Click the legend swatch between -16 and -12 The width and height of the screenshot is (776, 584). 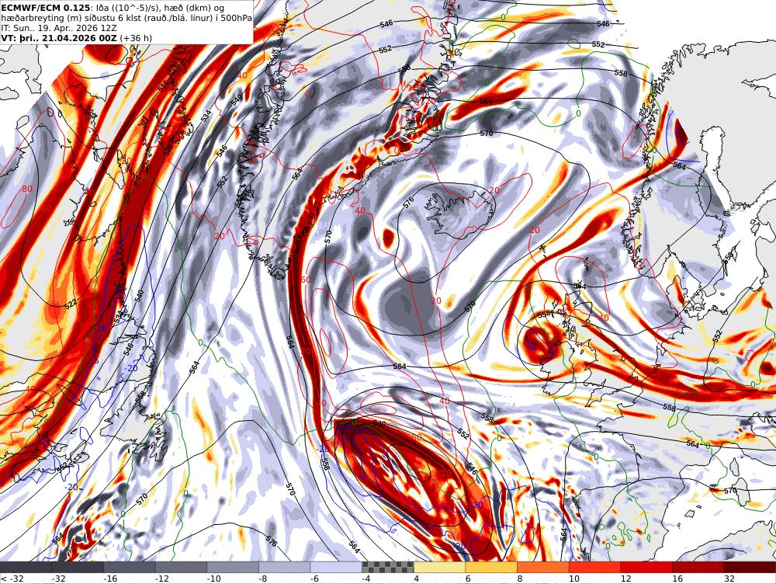(130, 567)
